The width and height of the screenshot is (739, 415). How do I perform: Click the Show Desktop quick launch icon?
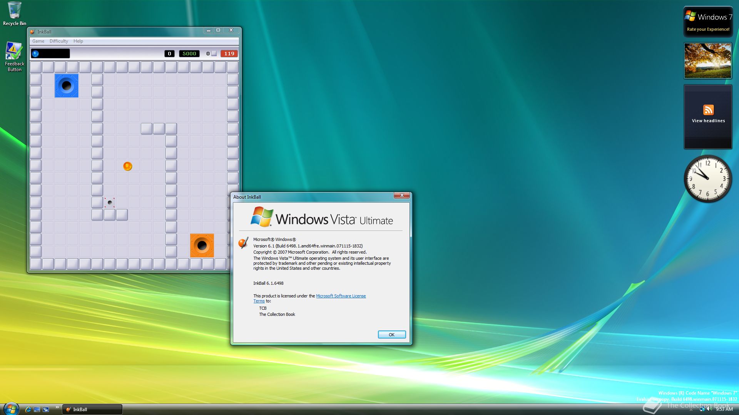click(x=37, y=409)
